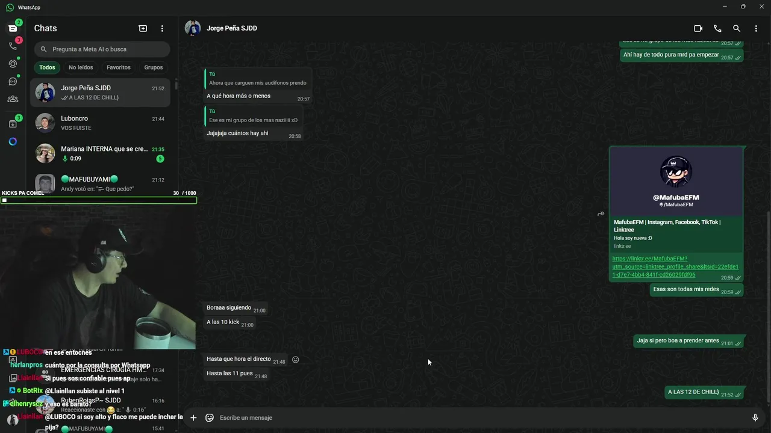Open conversation options menu
771x433 pixels.
756,28
